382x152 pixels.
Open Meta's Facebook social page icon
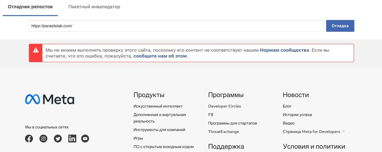click(29, 138)
